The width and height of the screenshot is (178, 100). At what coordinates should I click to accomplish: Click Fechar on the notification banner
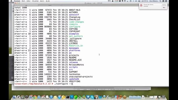tap(164, 5)
